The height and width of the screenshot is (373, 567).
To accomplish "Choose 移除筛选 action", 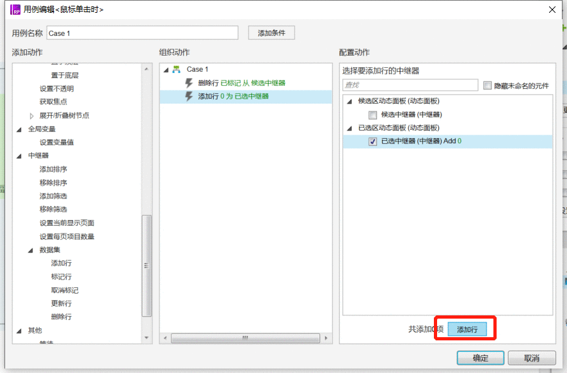I will click(53, 209).
